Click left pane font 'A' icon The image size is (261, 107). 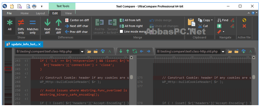pos(110,51)
